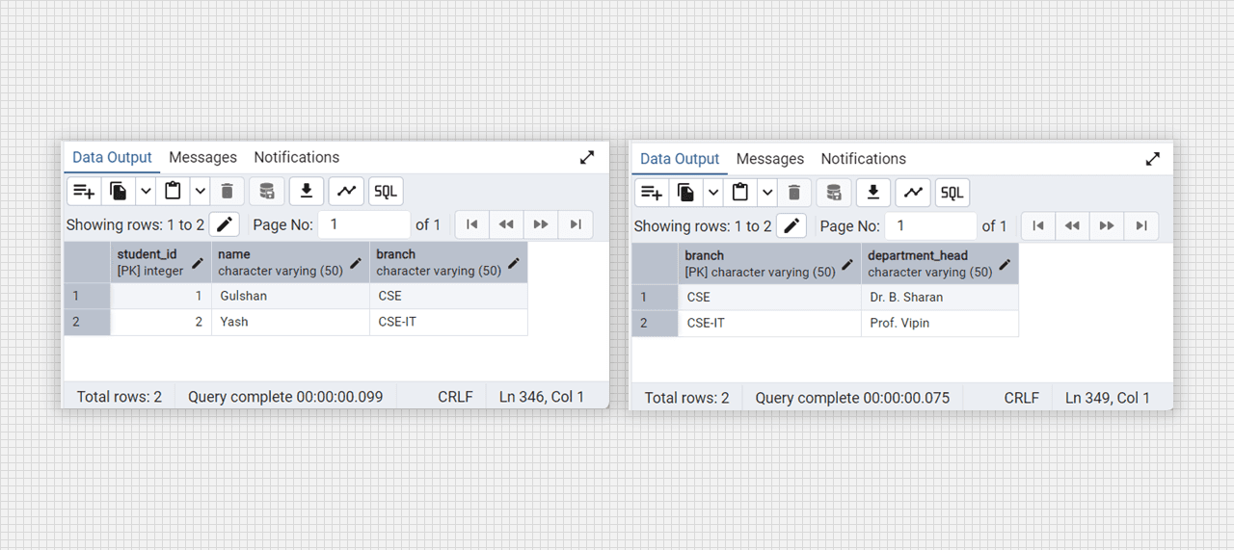Switch to Messages tab in left panel
The image size is (1234, 550).
click(x=202, y=157)
